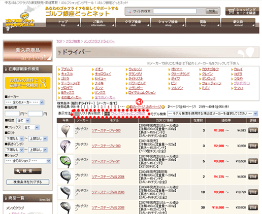Go to results page 3
This screenshot has width=262, height=214.
point(102,107)
